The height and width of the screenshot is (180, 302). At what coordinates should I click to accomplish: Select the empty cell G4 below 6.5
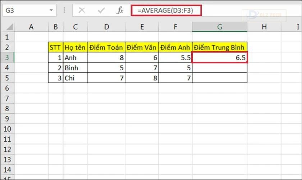click(x=220, y=68)
